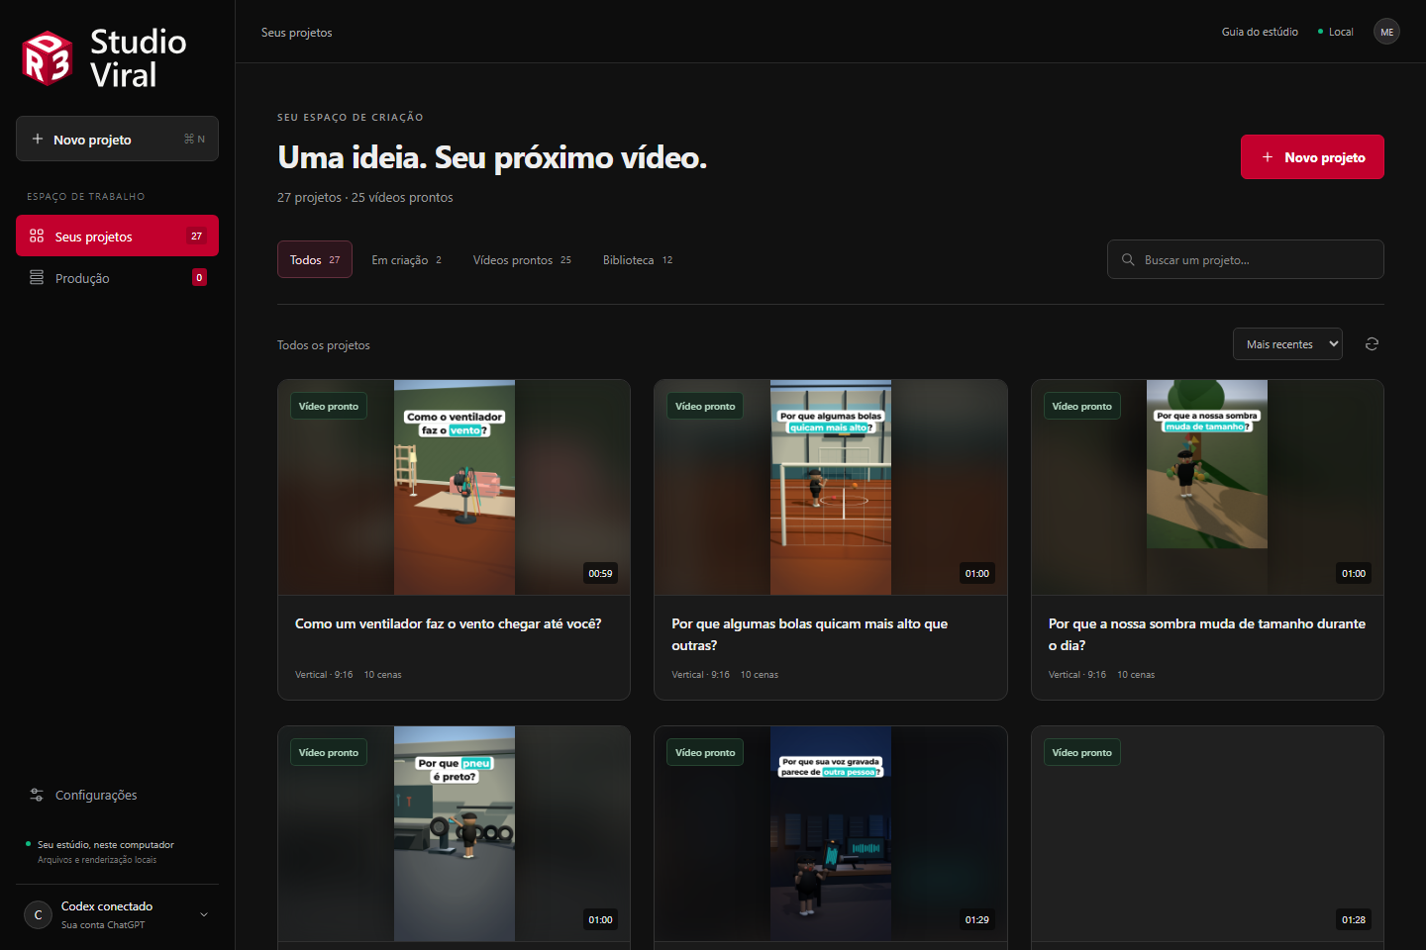Open the ventilador video thumbnail
This screenshot has width=1426, height=950.
[x=454, y=487]
